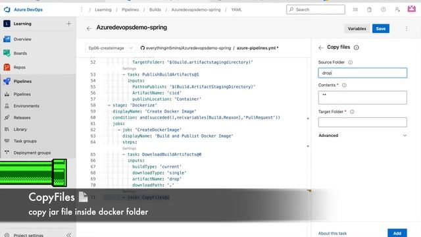Open the everythingin5mins/Azuredevopsdemo-spring repo link

pyautogui.click(x=188, y=48)
